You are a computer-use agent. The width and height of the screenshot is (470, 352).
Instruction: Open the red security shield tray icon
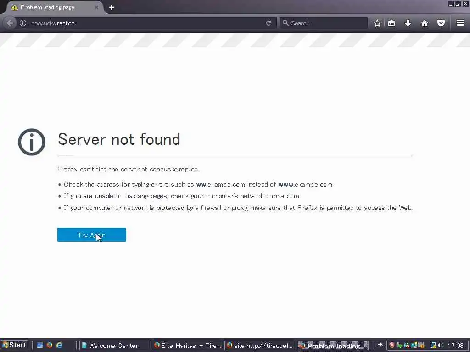coord(392,346)
